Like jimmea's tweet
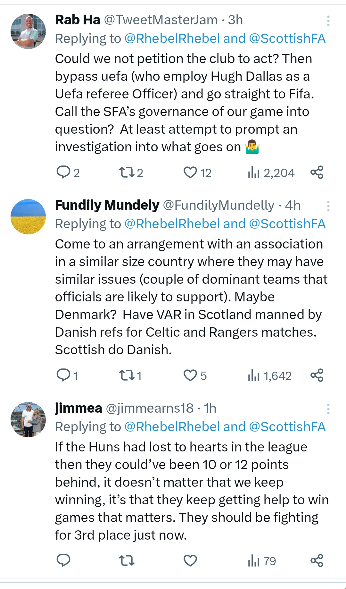The image size is (346, 589). pos(190,560)
